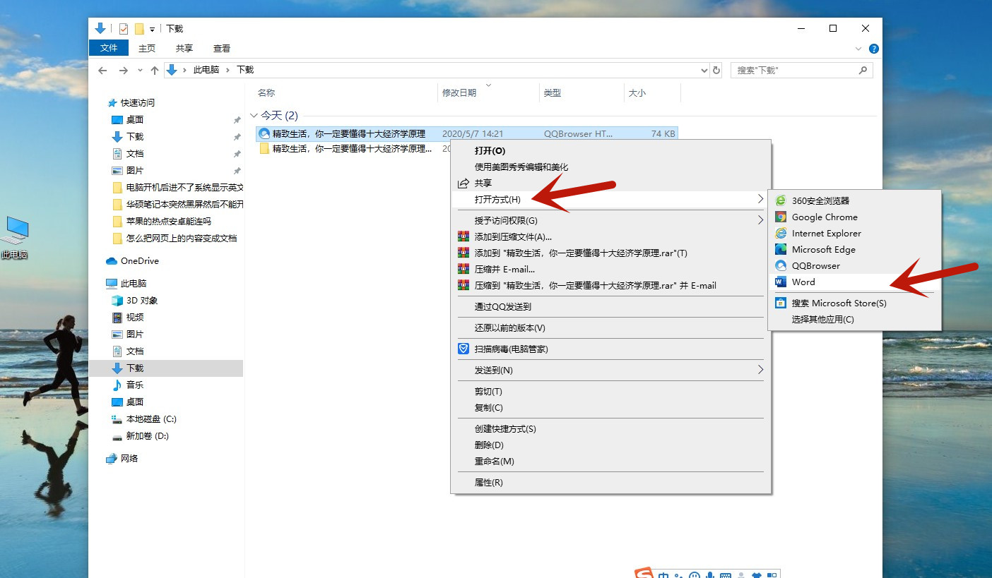Viewport: 992px width, 578px height.
Task: Open 新加卷 (D:)
Action: click(147, 435)
